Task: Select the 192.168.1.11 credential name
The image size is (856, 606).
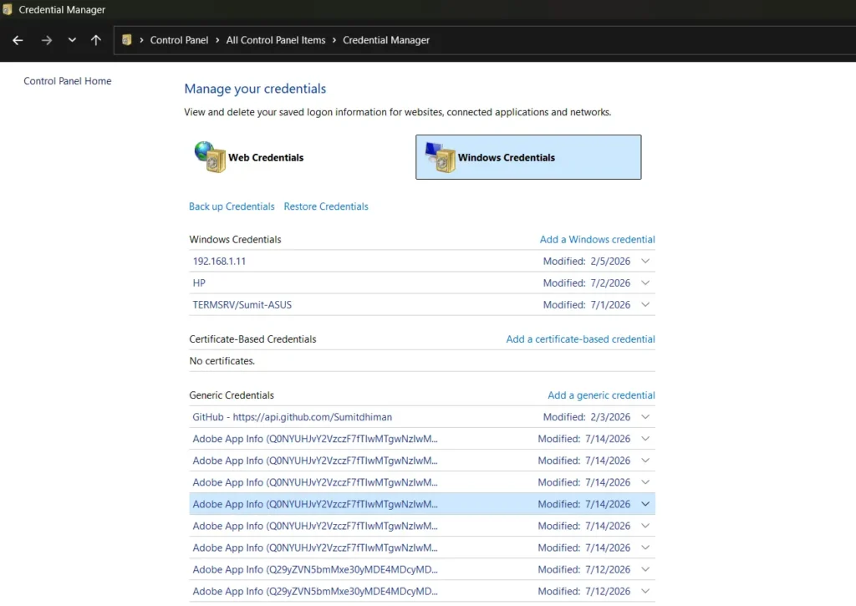Action: (x=219, y=261)
